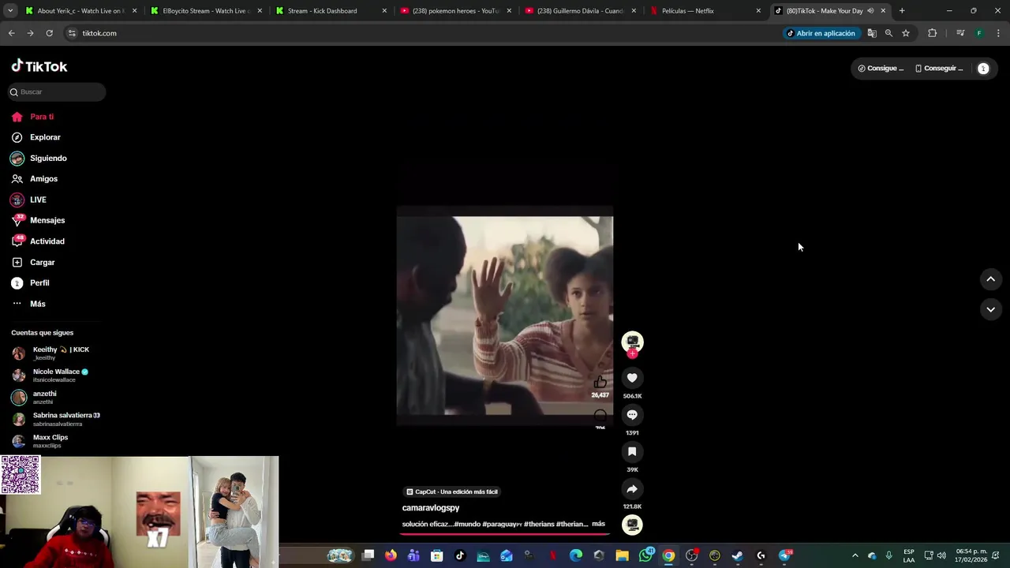Expand the Más menu in sidebar
The image size is (1010, 568).
pos(37,304)
